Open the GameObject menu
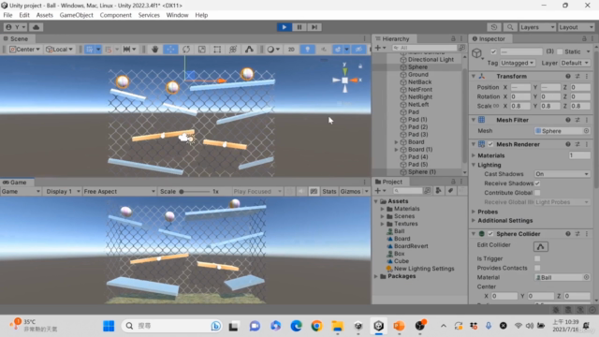The image size is (599, 337). point(76,15)
